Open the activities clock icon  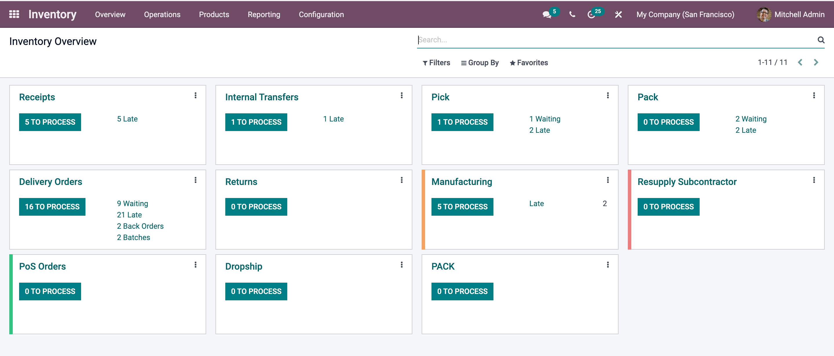click(x=591, y=14)
